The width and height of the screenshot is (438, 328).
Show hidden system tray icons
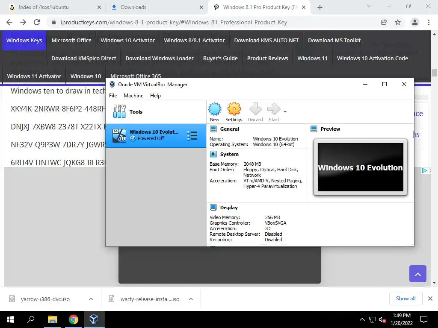pyautogui.click(x=362, y=319)
